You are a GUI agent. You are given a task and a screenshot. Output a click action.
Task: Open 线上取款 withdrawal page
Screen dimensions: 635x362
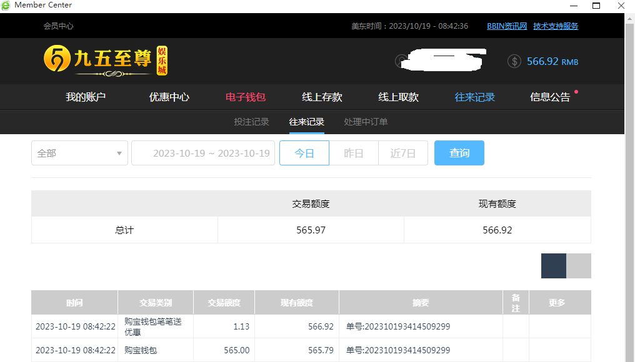point(398,97)
